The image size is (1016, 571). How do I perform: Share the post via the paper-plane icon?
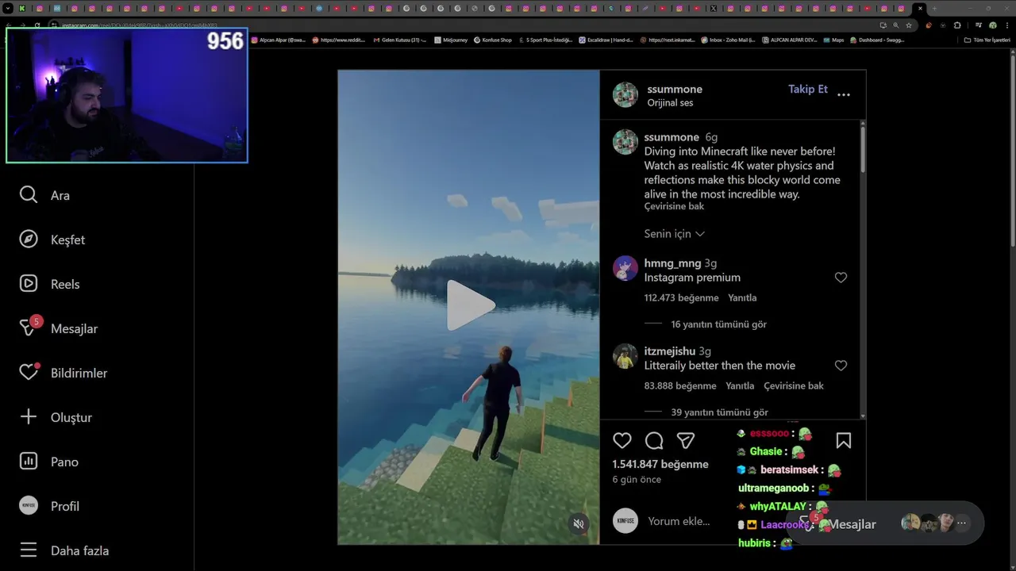pyautogui.click(x=686, y=440)
